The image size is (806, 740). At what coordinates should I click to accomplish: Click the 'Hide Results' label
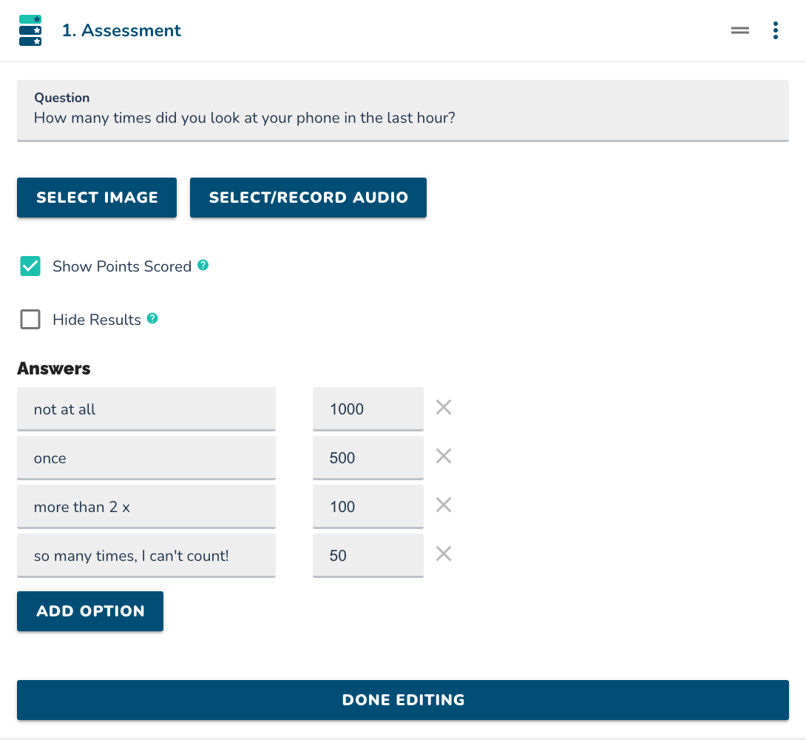pyautogui.click(x=97, y=320)
